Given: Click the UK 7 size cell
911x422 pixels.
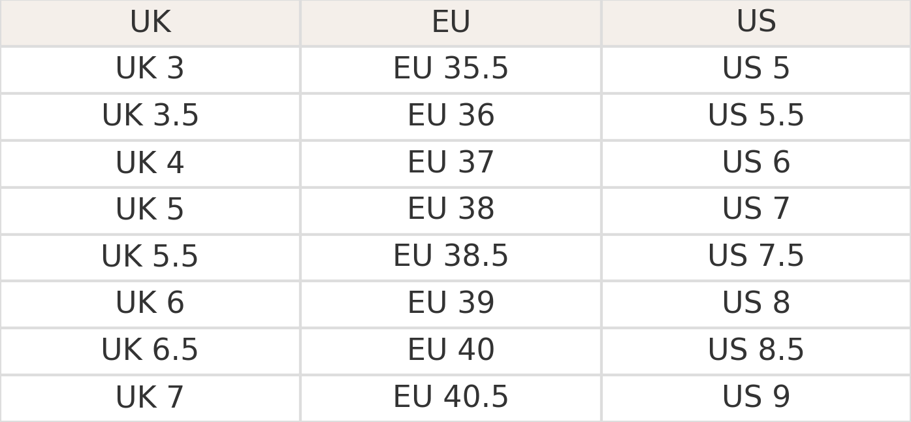Looking at the screenshot, I should pos(150,398).
